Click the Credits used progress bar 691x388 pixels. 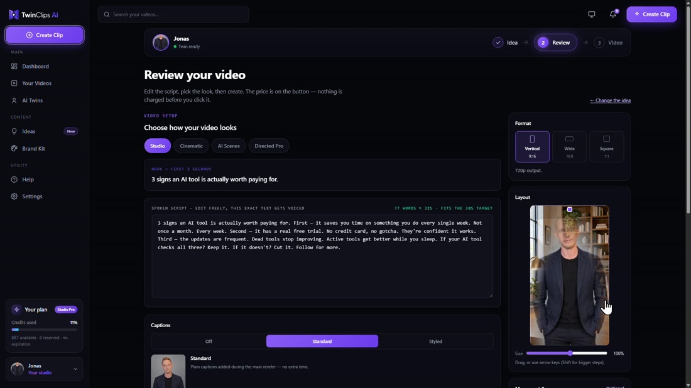[x=45, y=330]
